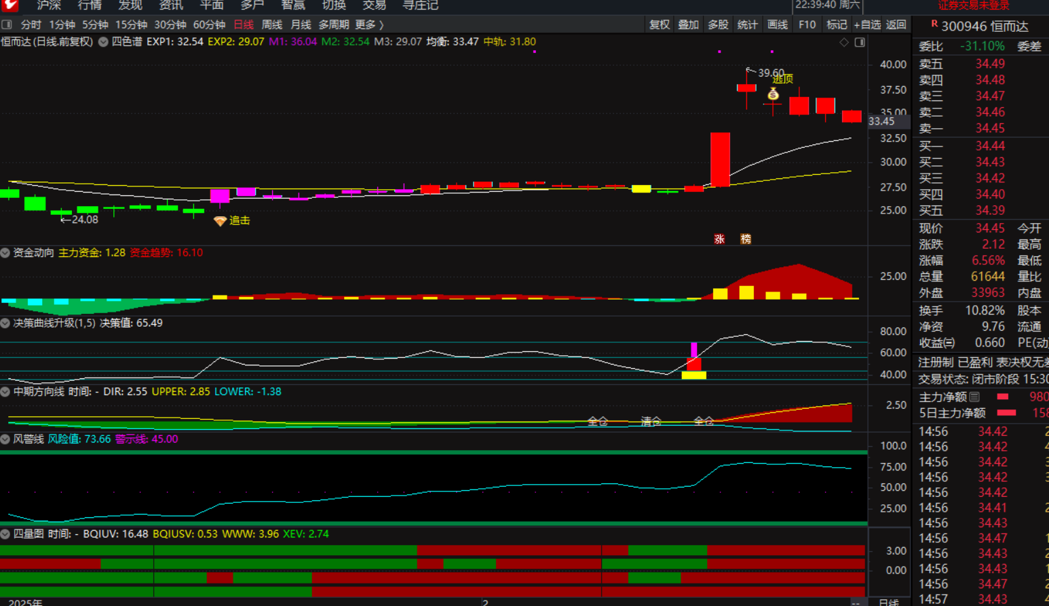Switch to the 周线 weekly chart tab
Screen dimensions: 1049x606
click(x=271, y=24)
